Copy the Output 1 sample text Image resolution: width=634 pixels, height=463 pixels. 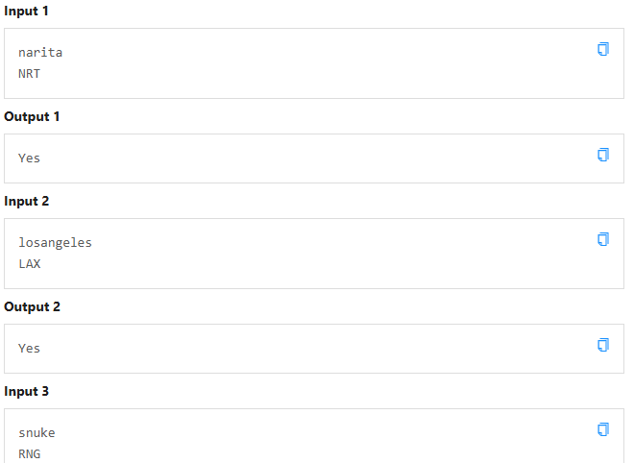603,155
